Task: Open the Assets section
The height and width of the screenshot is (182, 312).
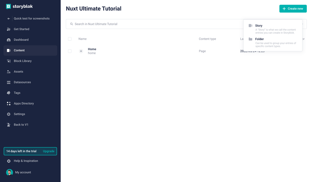Action: click(30, 72)
